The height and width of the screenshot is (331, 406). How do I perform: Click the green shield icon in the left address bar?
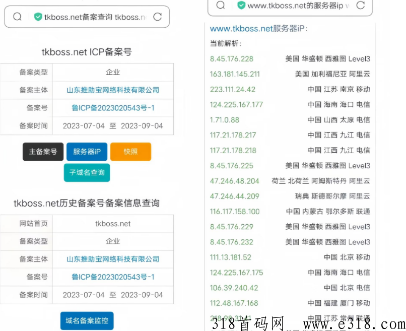pos(38,17)
